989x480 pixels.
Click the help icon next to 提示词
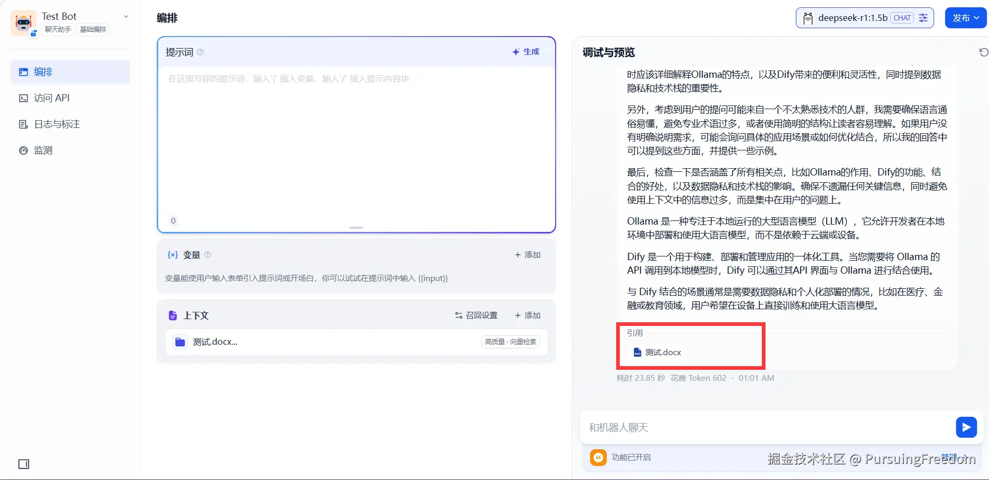[201, 52]
